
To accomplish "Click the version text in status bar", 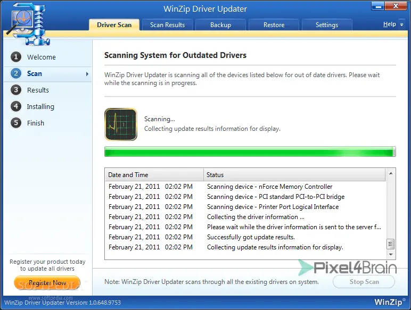I will point(63,303).
